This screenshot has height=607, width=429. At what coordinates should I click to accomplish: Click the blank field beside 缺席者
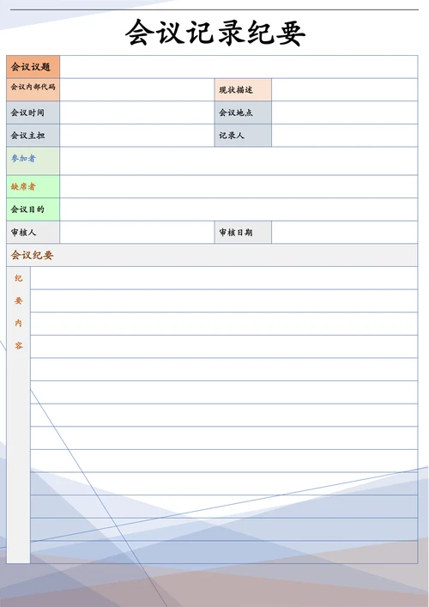pos(239,186)
